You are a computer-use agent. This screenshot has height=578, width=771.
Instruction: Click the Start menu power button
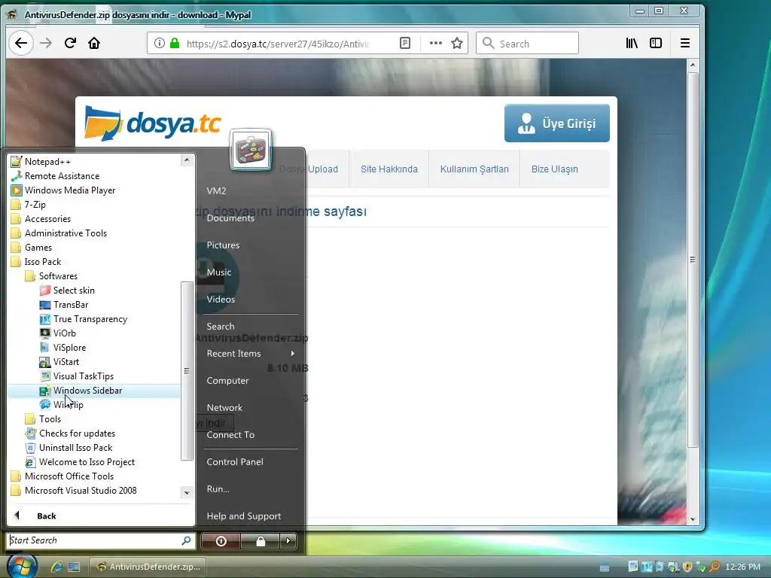tap(221, 541)
